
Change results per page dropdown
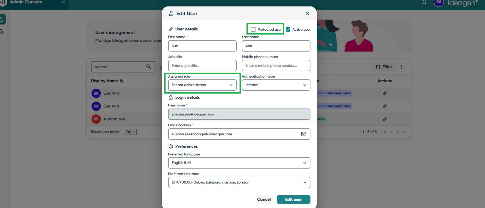point(130,132)
